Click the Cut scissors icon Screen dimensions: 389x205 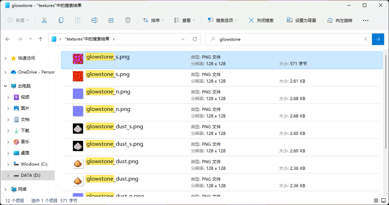pos(44,20)
